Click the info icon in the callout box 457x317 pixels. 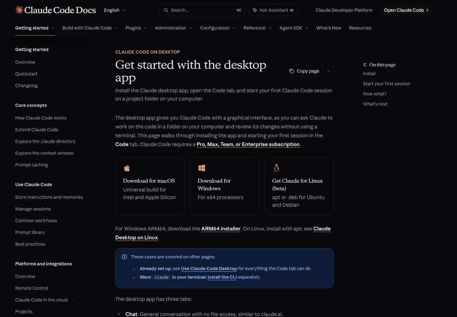point(124,257)
